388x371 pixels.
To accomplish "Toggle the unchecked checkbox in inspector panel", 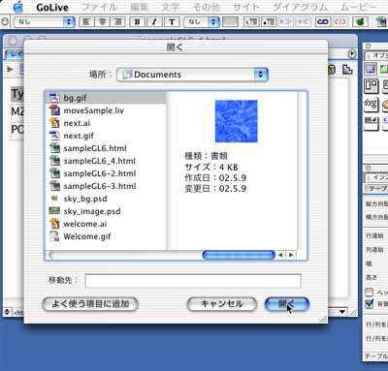I will tap(369, 293).
